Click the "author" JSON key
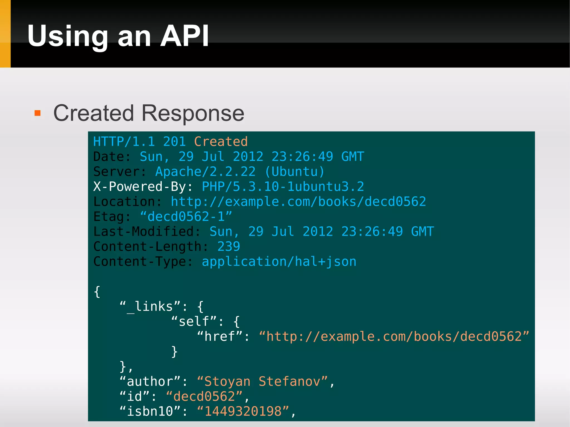Image resolution: width=570 pixels, height=427 pixels. [x=150, y=382]
